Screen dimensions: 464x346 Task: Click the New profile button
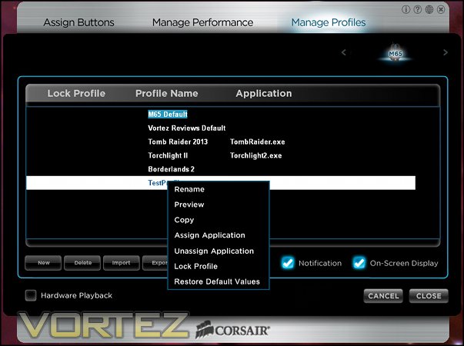[x=43, y=263]
